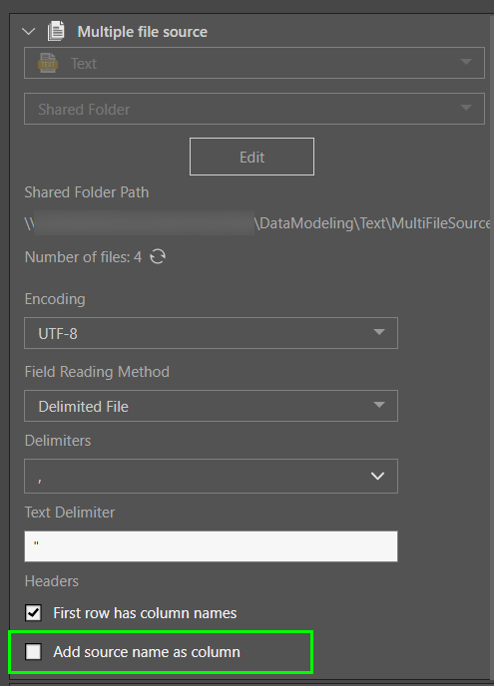Open the Shared Folder location dropdown
The image size is (494, 686).
[x=254, y=109]
